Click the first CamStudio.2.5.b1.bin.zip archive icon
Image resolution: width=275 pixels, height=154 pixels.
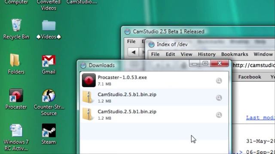pyautogui.click(x=88, y=97)
